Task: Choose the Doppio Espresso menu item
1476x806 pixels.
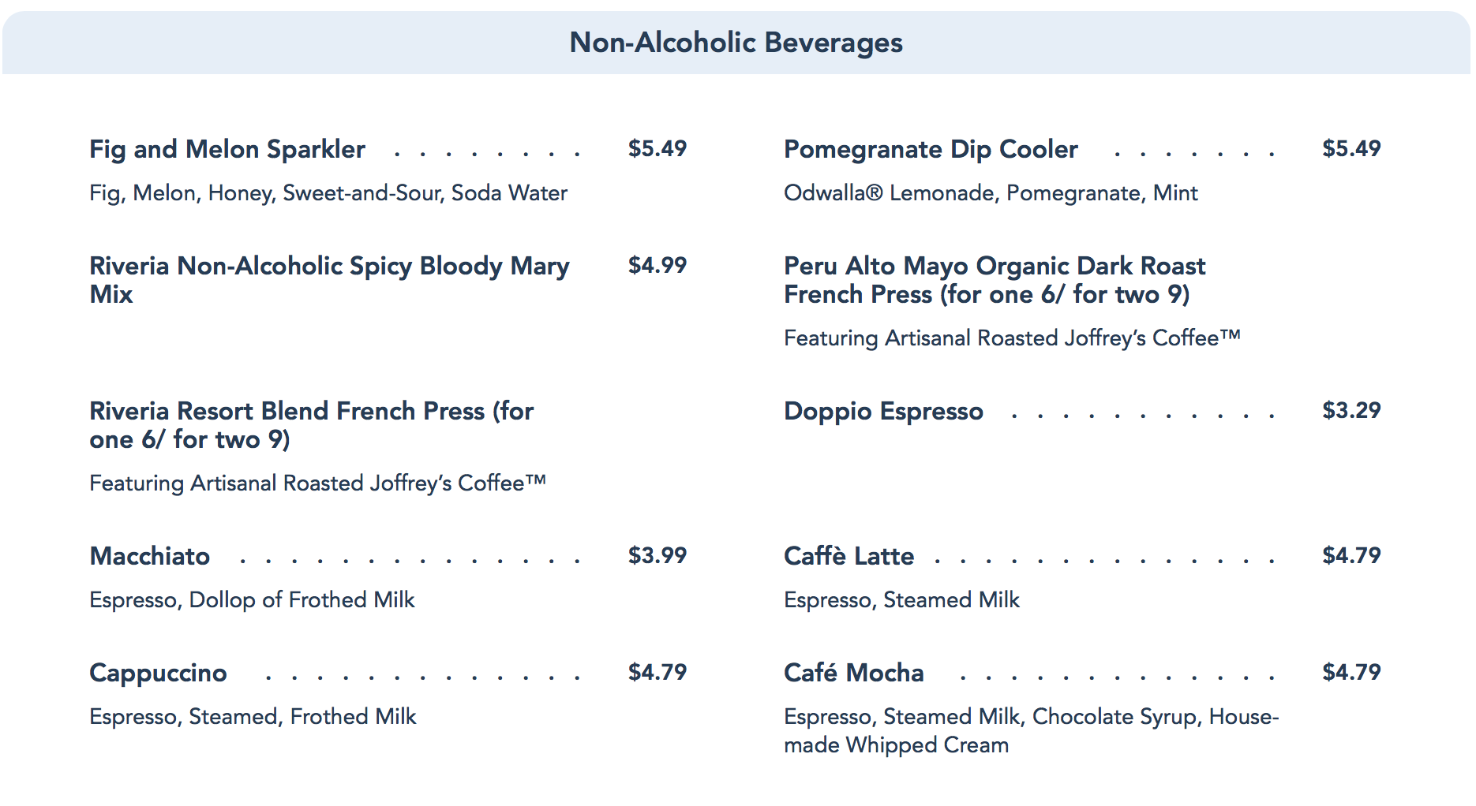Action: (x=883, y=411)
